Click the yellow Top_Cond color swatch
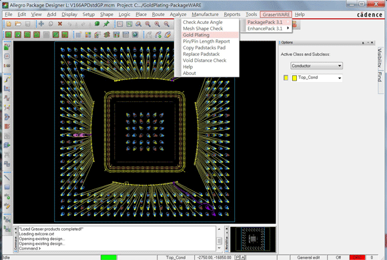This screenshot has width=387, height=260. [x=286, y=78]
